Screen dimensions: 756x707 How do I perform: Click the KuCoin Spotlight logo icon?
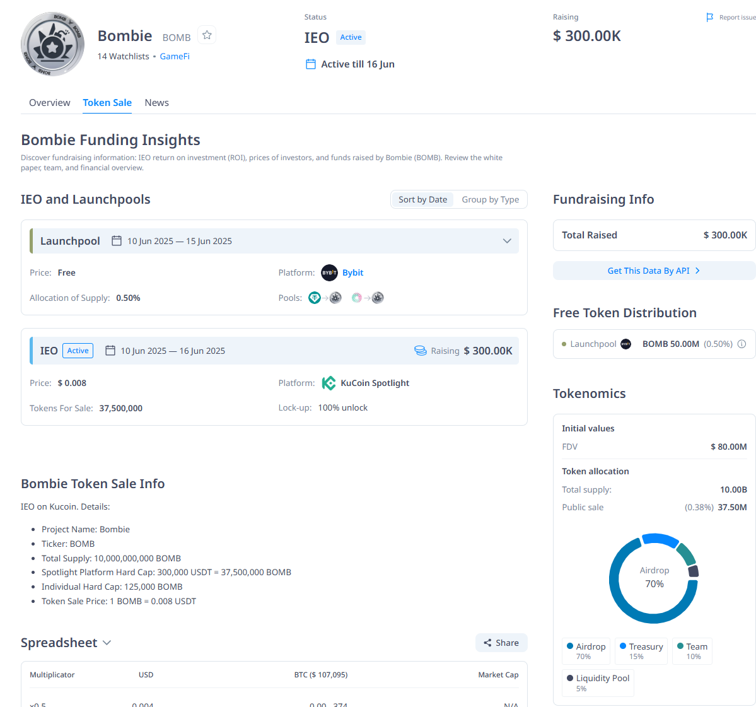pos(329,383)
